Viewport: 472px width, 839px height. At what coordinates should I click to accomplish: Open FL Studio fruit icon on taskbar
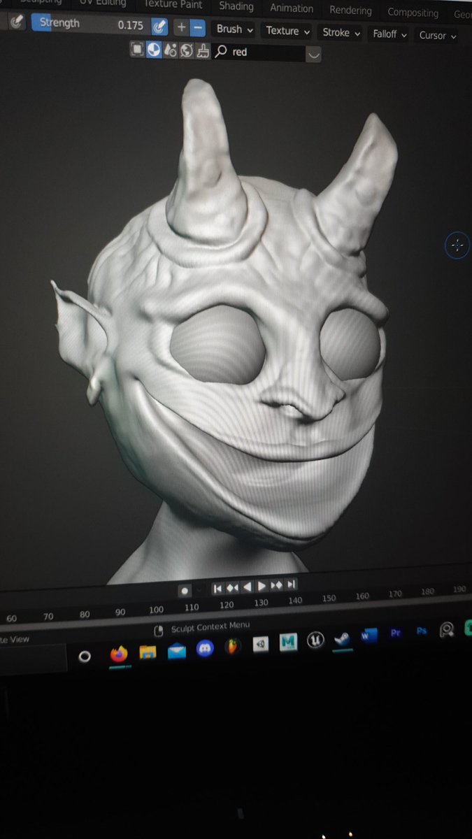[234, 647]
